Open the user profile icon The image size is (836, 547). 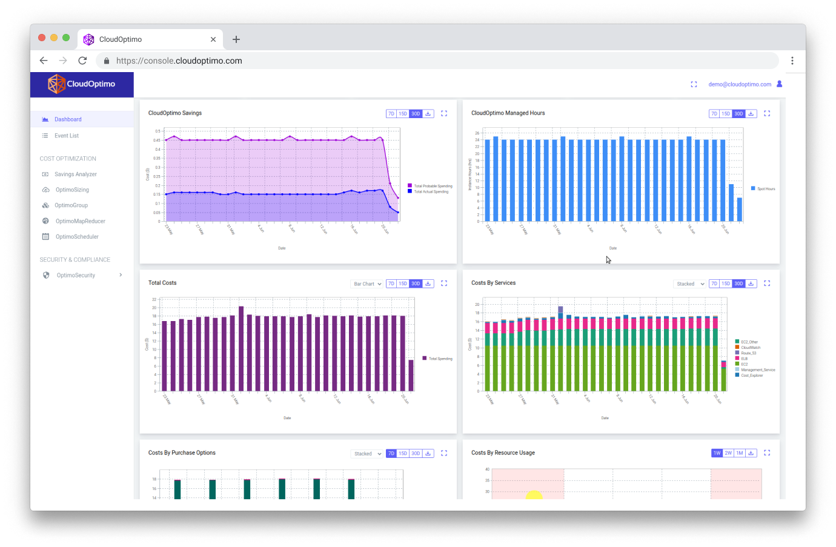pyautogui.click(x=780, y=84)
